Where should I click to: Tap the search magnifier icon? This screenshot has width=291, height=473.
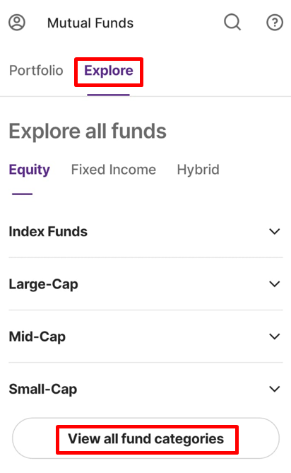tap(232, 23)
